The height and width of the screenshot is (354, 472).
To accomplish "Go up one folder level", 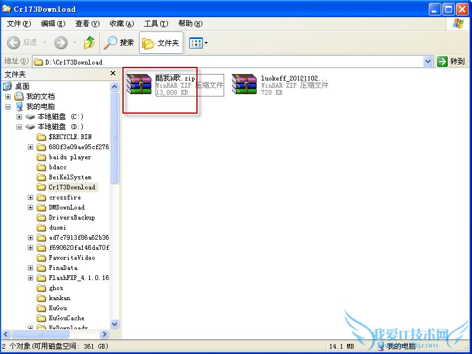I will click(x=89, y=43).
